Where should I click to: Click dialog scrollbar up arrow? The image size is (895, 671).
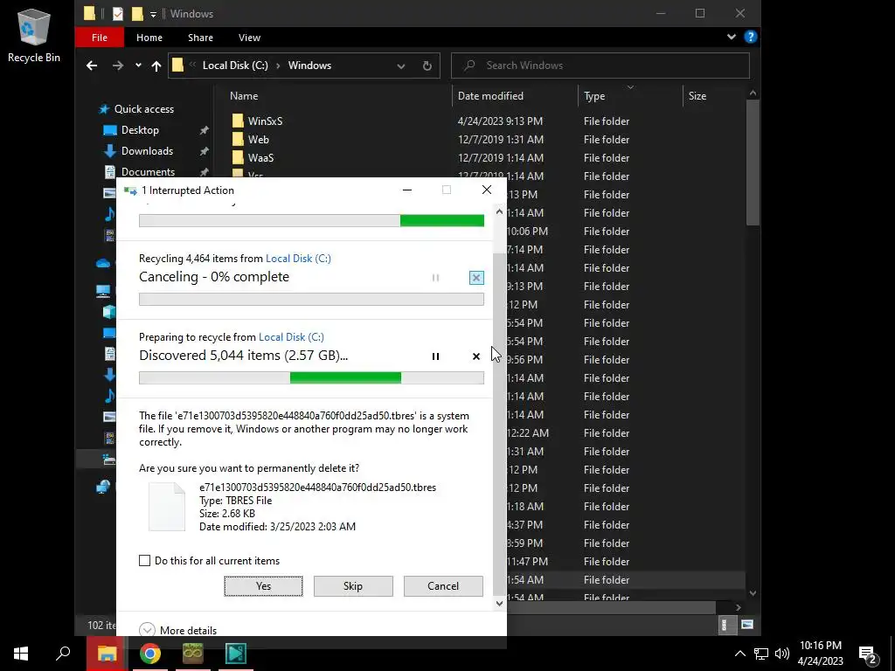(499, 211)
